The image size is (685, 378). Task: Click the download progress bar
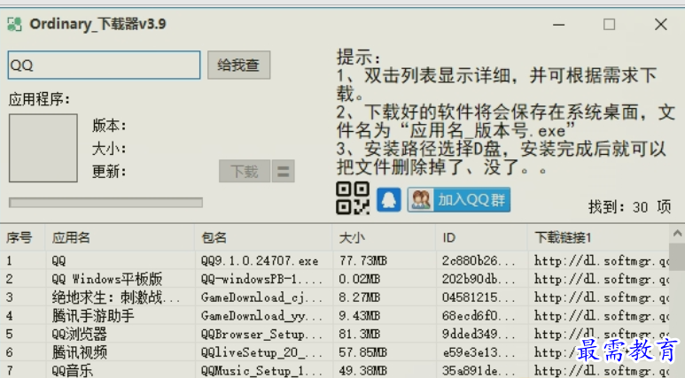(x=105, y=203)
